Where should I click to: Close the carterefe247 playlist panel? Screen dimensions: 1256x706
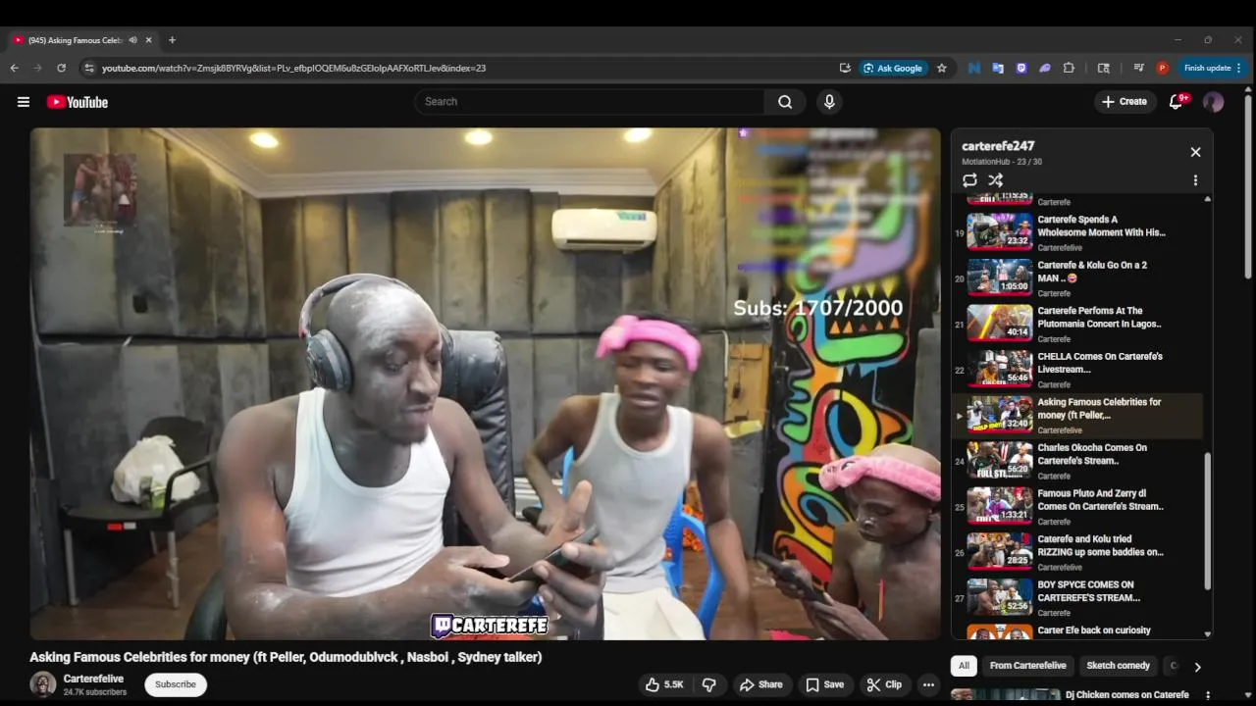point(1195,152)
